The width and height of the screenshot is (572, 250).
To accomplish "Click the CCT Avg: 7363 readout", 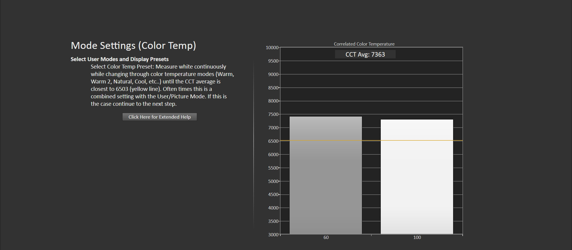I will tap(365, 54).
